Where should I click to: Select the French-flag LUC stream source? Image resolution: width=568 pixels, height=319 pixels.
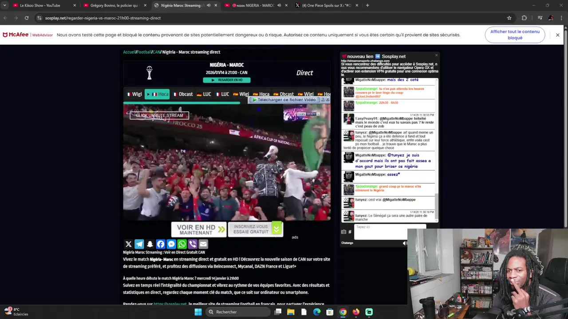pos(223,94)
